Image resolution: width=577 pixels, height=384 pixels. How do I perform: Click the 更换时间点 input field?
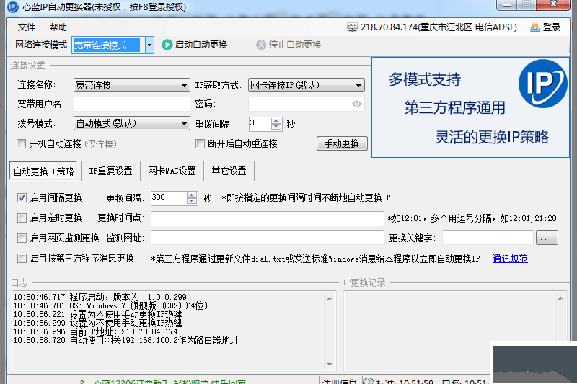tap(268, 218)
